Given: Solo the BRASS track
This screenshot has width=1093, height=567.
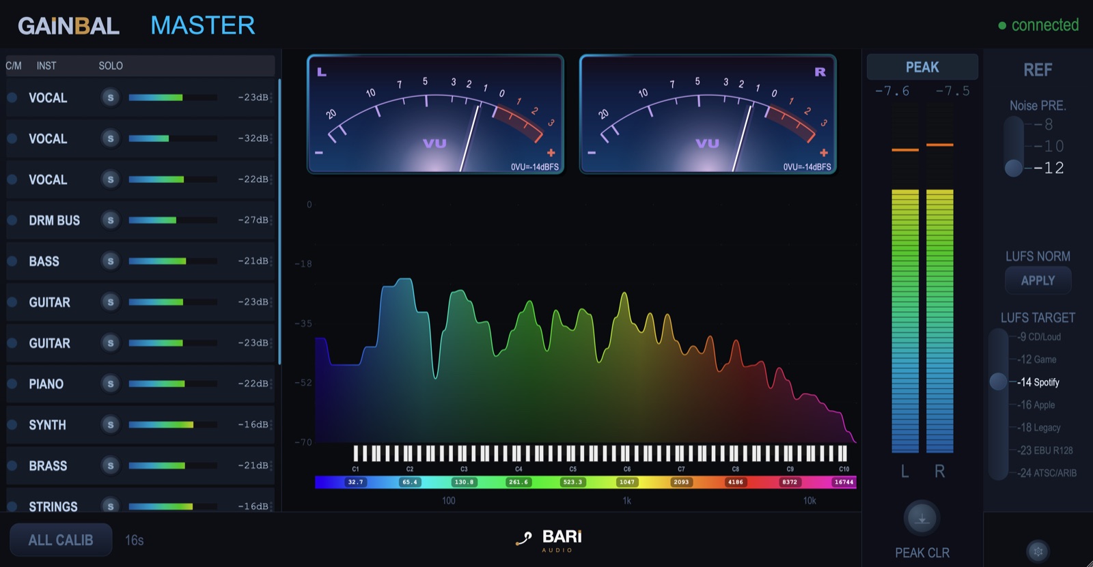Looking at the screenshot, I should point(111,465).
